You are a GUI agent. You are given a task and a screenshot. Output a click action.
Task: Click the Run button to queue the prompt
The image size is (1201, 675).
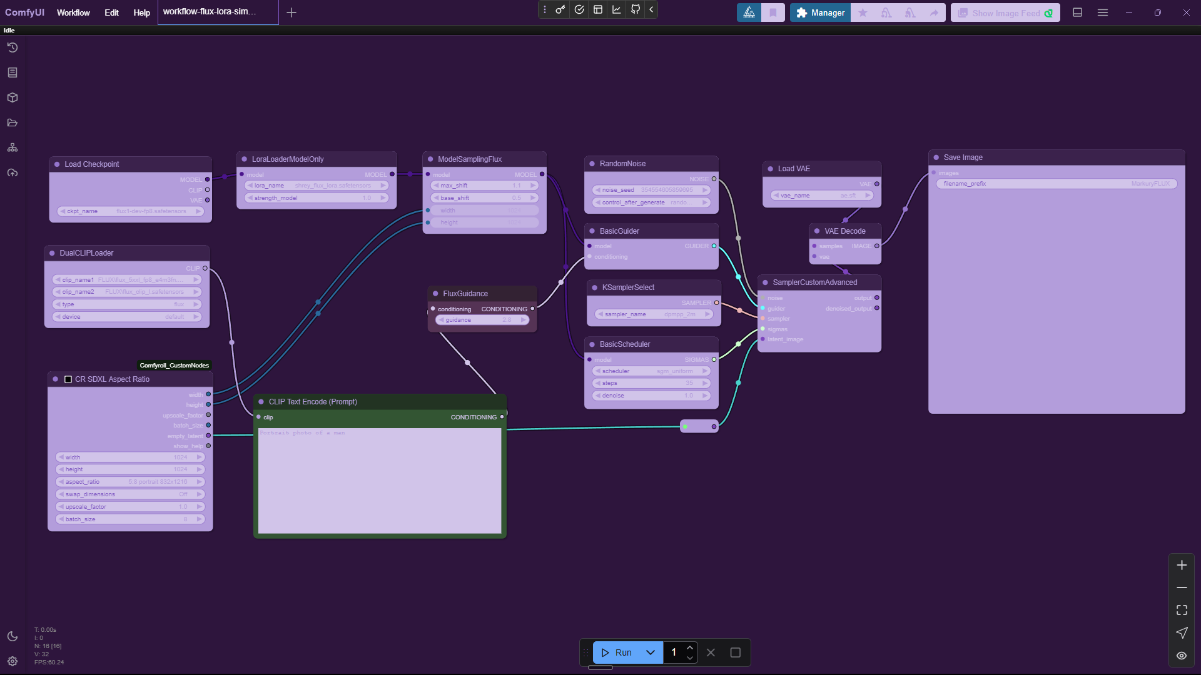616,652
